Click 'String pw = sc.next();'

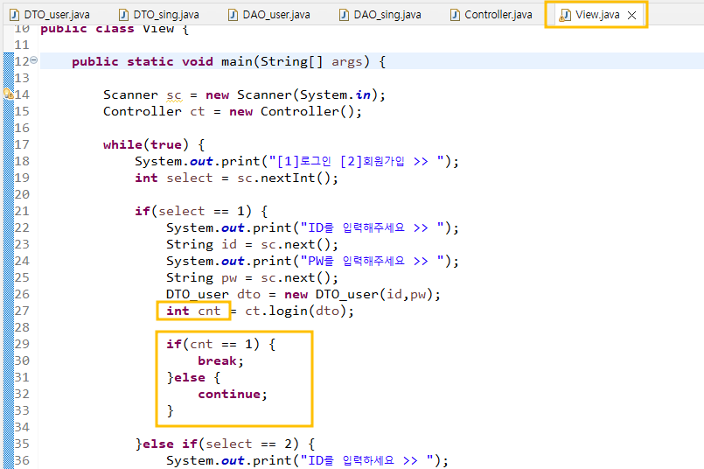point(252,277)
